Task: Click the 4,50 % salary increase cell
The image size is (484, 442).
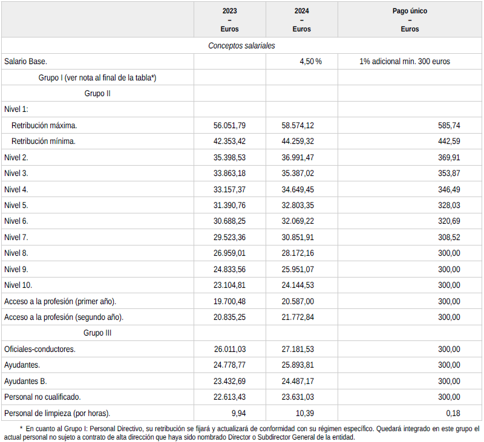Action: tap(310, 62)
